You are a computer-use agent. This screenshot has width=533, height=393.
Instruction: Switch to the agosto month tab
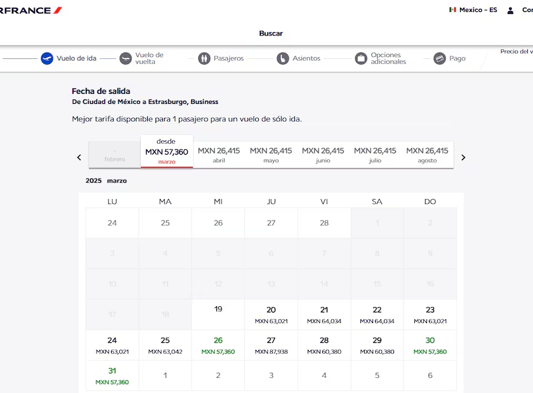[427, 155]
